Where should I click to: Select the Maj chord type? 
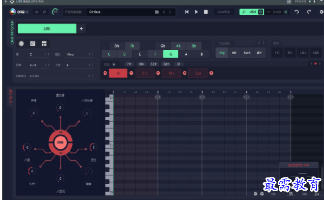222,53
